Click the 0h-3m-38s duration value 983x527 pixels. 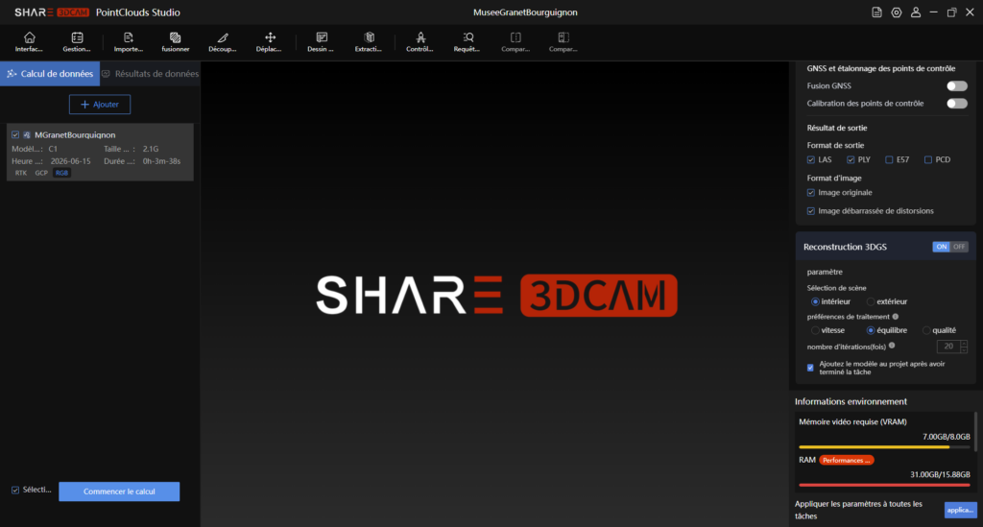click(x=161, y=161)
